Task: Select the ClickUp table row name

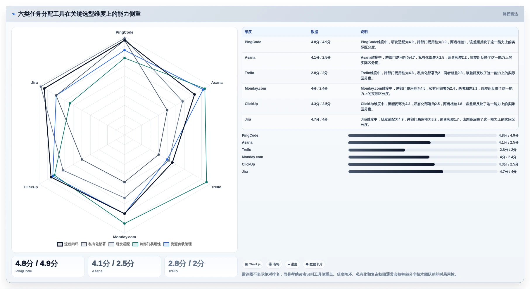Action: click(x=251, y=104)
